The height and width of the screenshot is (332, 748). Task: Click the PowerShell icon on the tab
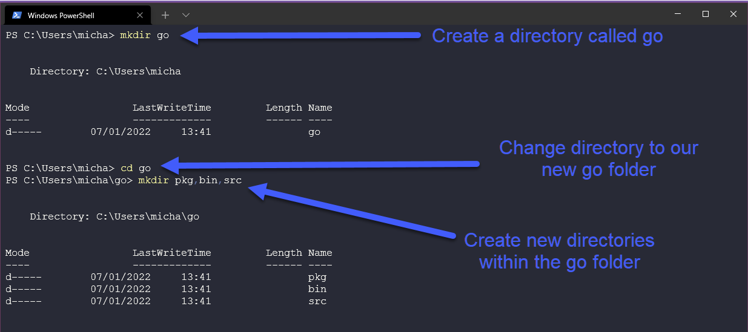coord(17,15)
